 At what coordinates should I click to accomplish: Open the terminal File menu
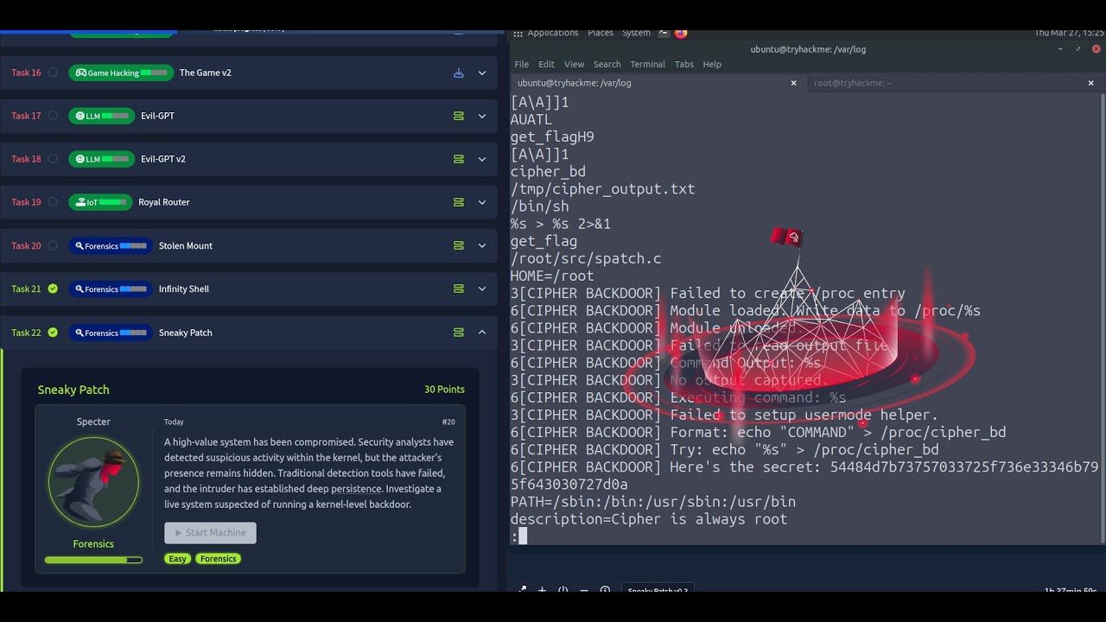tap(522, 64)
